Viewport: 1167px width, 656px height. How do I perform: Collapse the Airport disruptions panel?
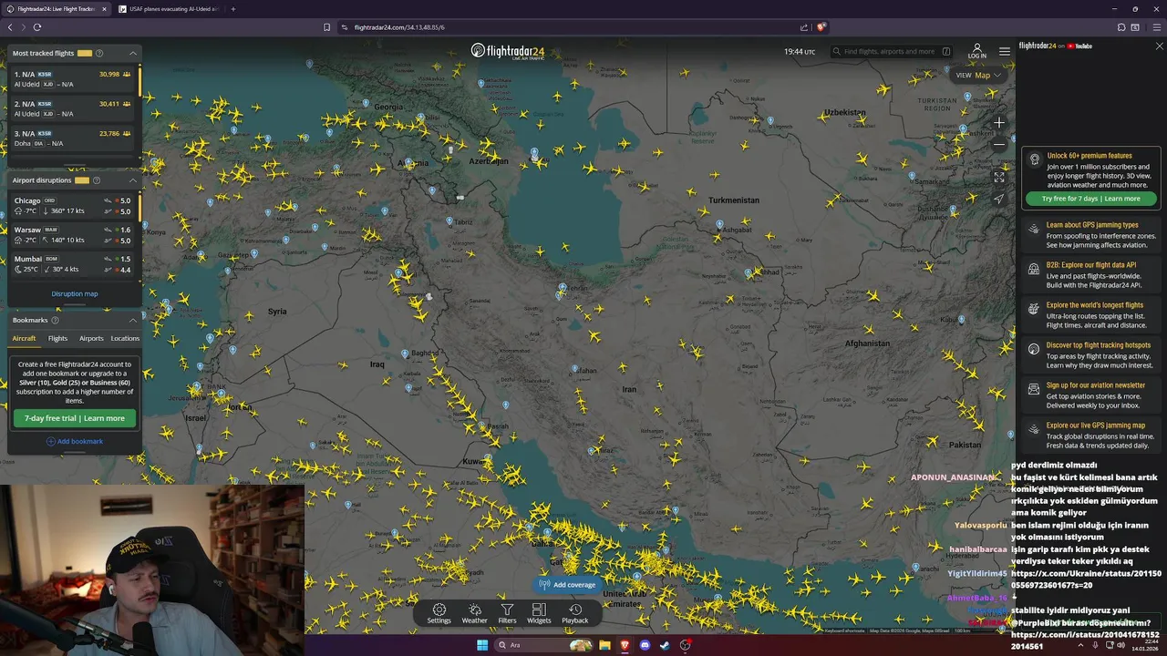pos(133,180)
